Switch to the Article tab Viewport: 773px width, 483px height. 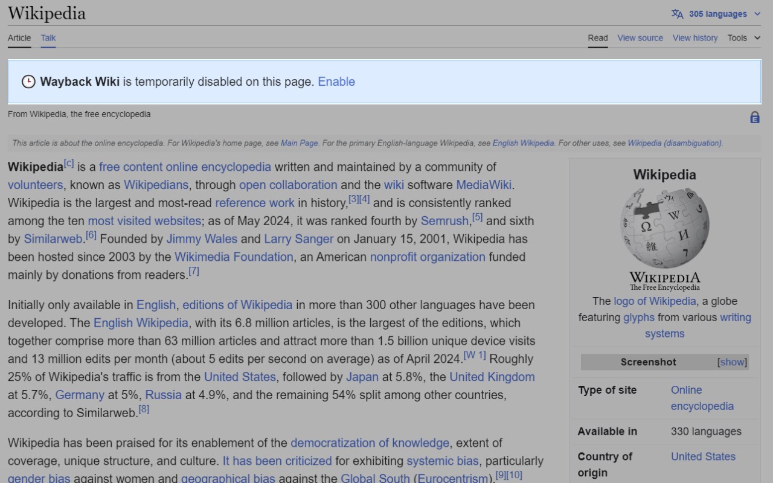pyautogui.click(x=19, y=38)
